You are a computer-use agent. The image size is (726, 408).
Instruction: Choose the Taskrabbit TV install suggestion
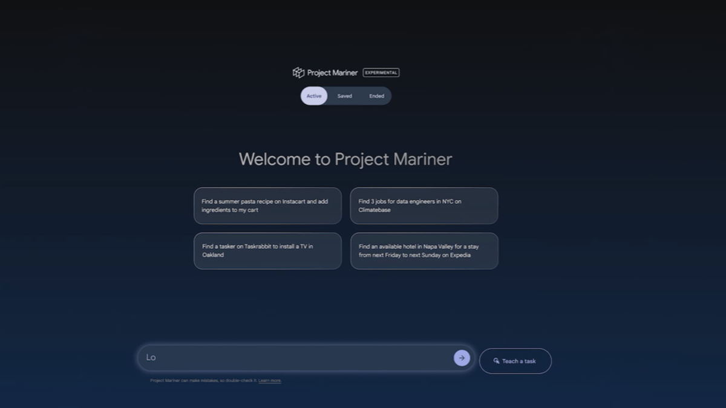(x=267, y=251)
